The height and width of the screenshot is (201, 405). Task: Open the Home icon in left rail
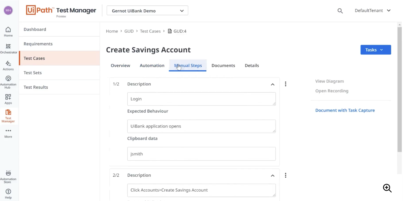8,30
